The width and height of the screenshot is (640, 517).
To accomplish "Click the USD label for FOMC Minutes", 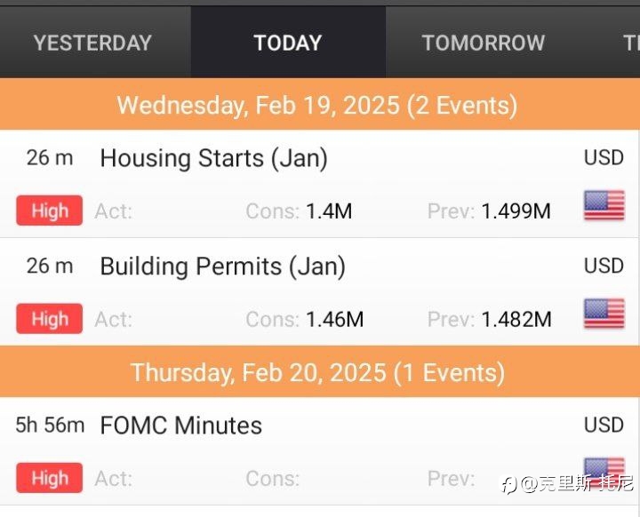I will pyautogui.click(x=604, y=426).
